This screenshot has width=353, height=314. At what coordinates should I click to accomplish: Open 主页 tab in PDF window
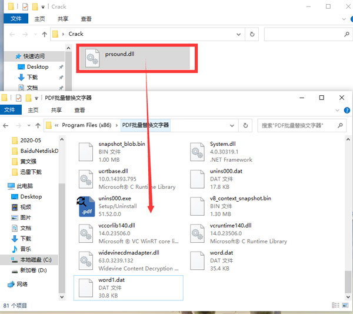33,110
